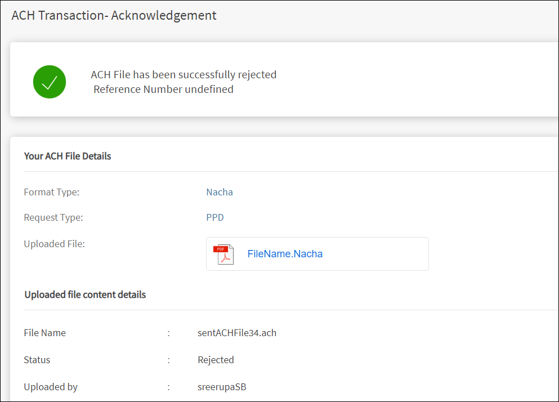Select the Nacha format value
Viewport: 559px width, 402px height.
[x=220, y=192]
